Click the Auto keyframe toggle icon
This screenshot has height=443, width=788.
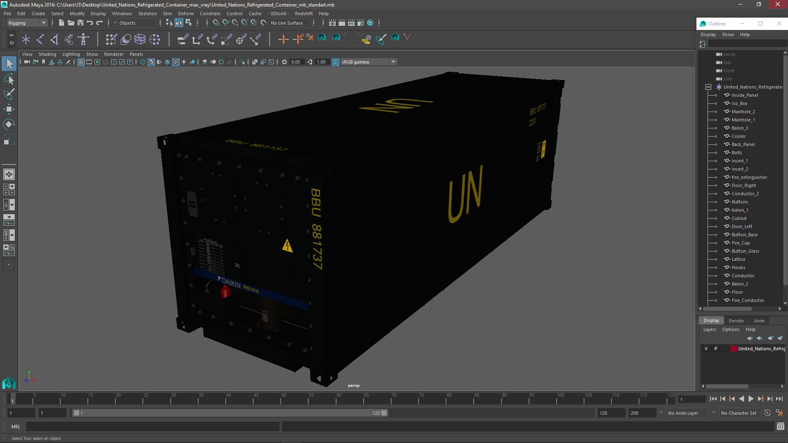(x=767, y=413)
